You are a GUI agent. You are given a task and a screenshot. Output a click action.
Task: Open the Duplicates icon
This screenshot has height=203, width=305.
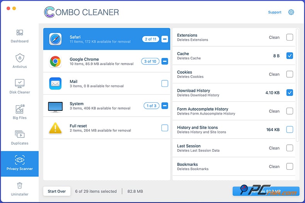click(x=20, y=134)
